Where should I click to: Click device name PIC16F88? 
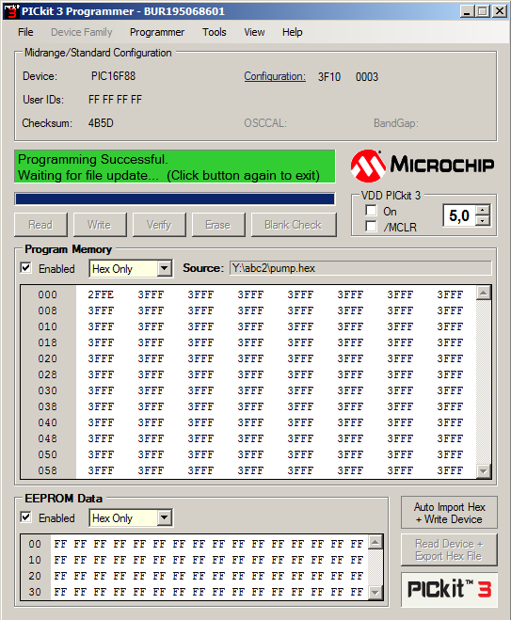pyautogui.click(x=114, y=76)
